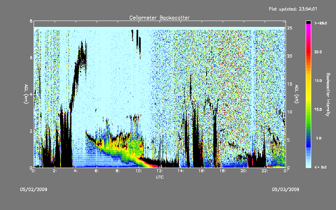Click the "22:" tick on the UTC axis
Image resolution: width=336 pixels, height=210 pixels.
tap(265, 171)
